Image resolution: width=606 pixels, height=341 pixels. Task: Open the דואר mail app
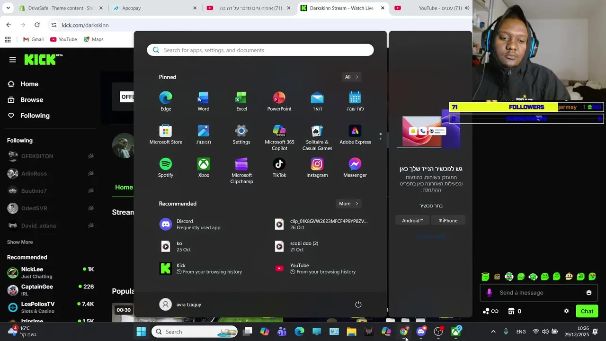(317, 101)
